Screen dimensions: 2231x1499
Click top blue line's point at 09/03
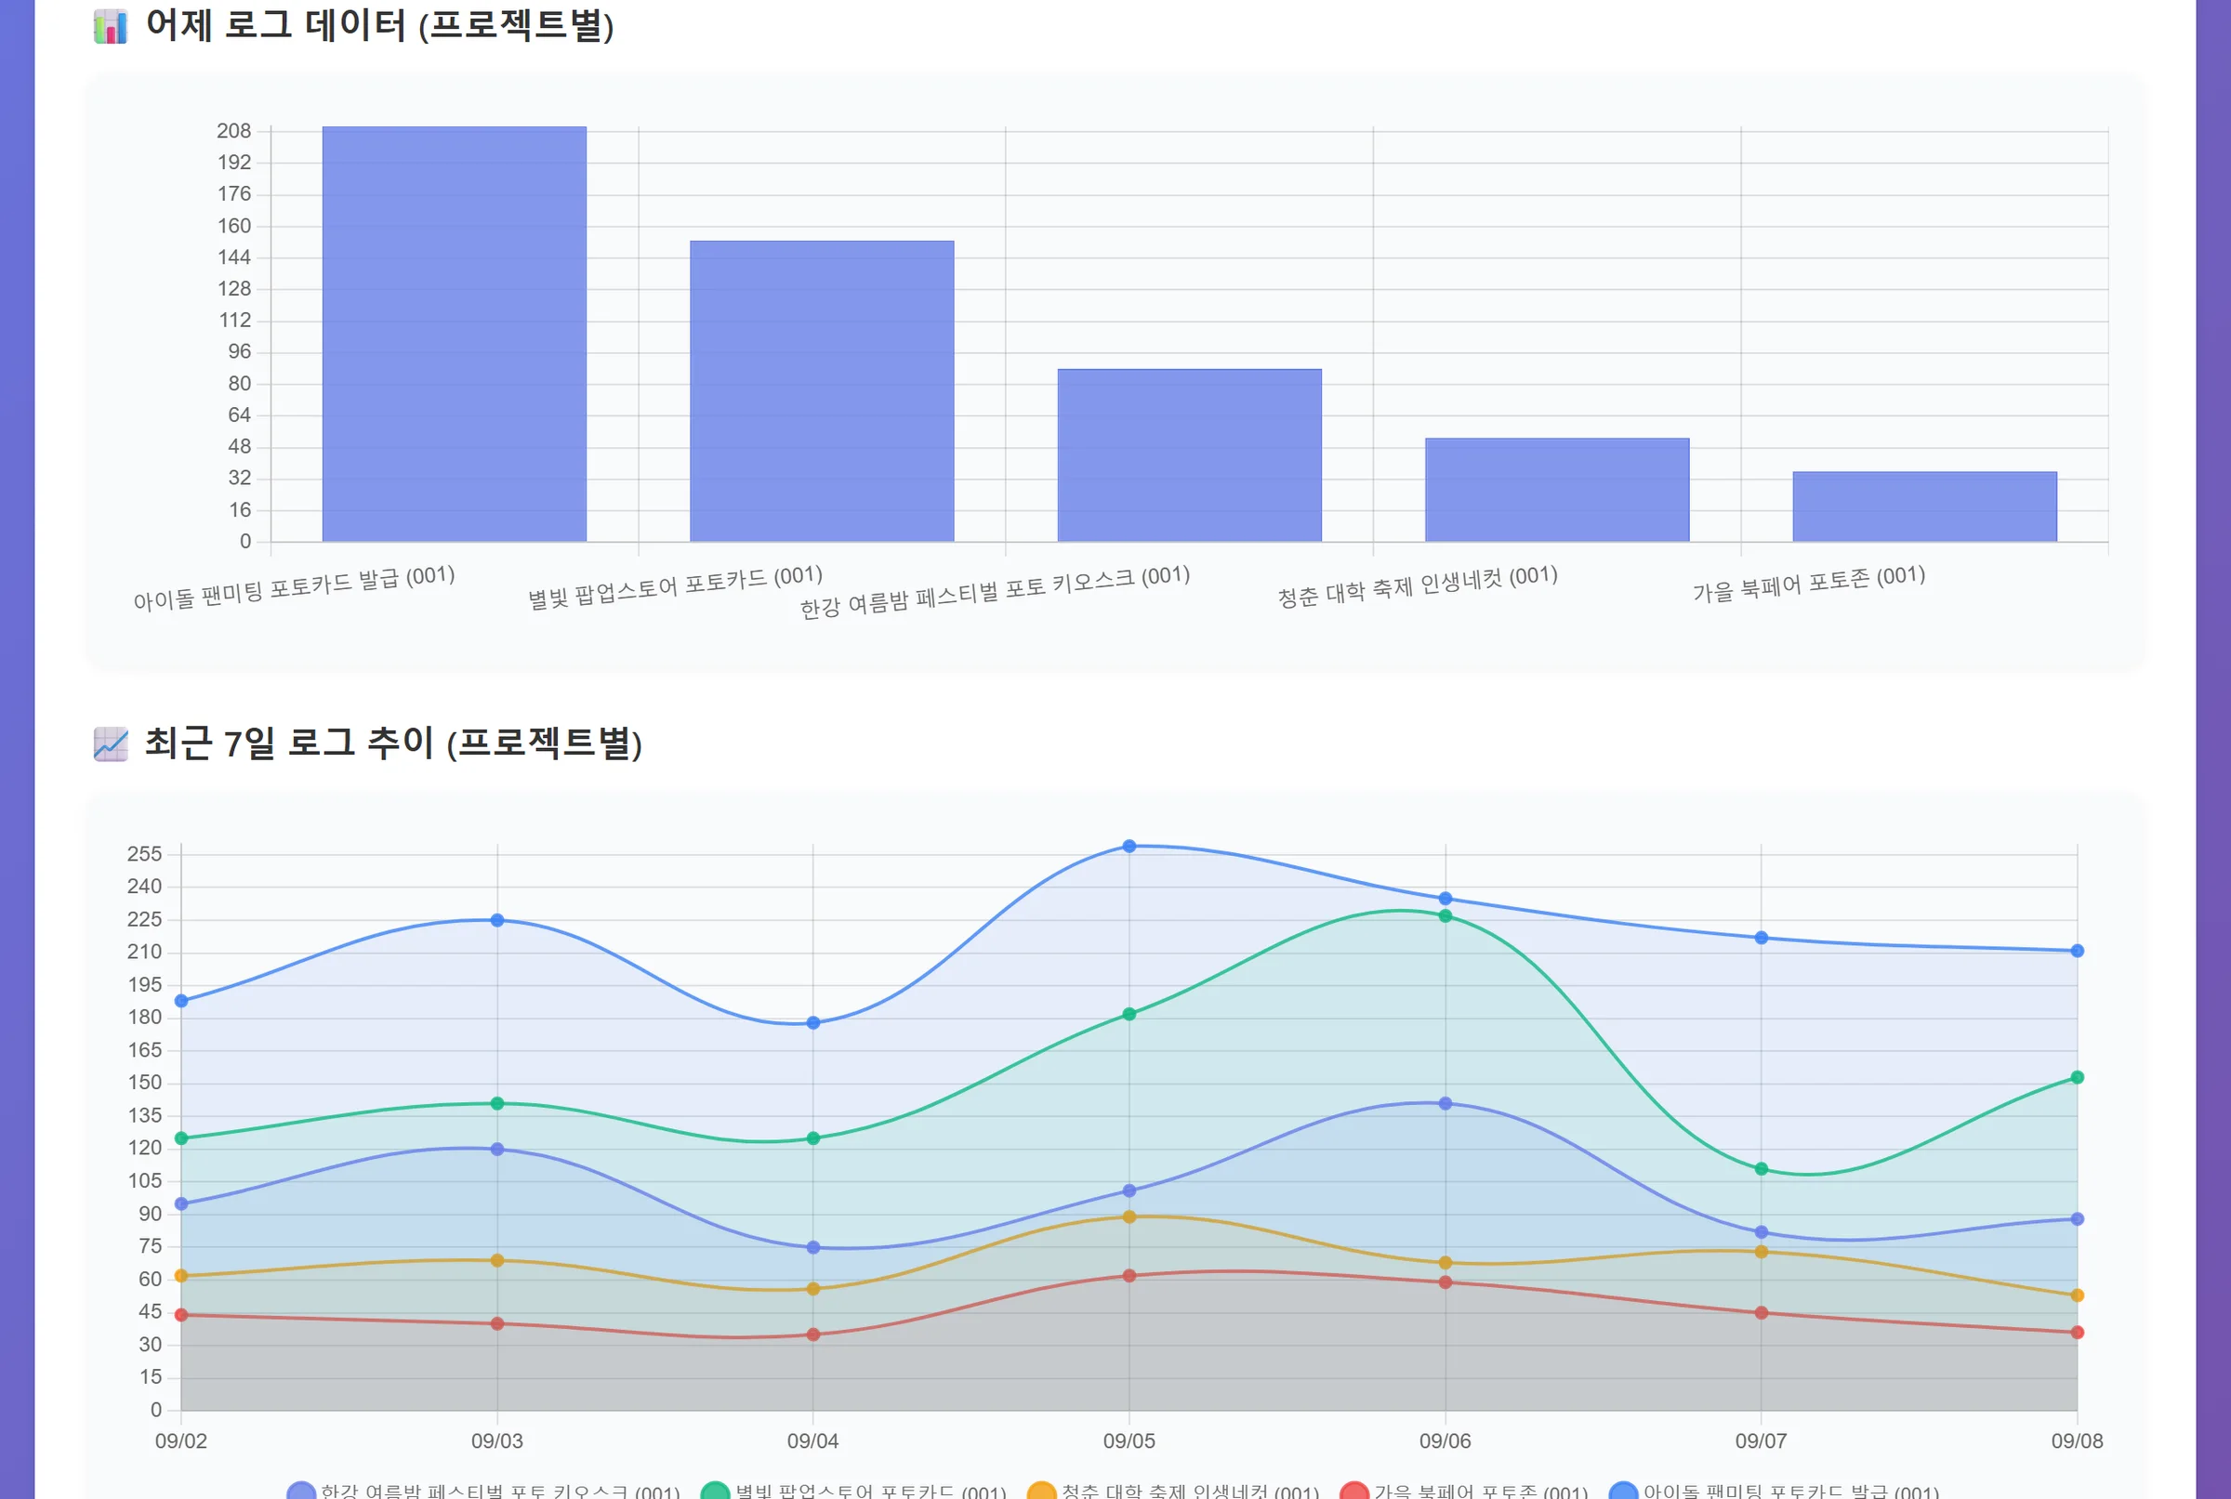[x=497, y=921]
